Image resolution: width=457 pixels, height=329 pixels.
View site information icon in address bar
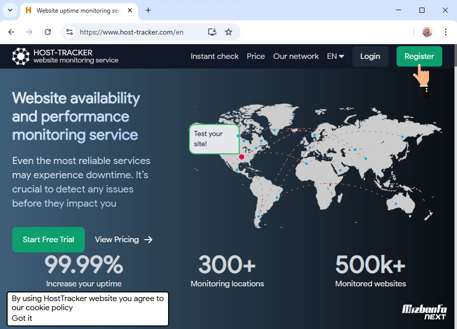click(70, 32)
